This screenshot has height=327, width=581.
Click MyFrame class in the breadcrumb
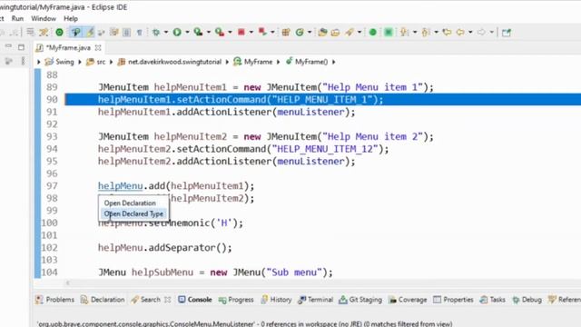click(x=253, y=62)
